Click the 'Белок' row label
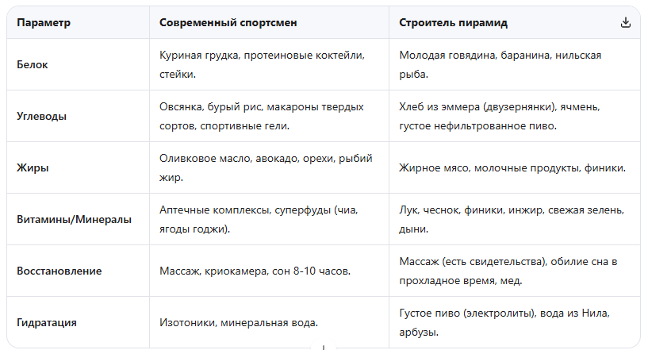 pyautogui.click(x=33, y=64)
